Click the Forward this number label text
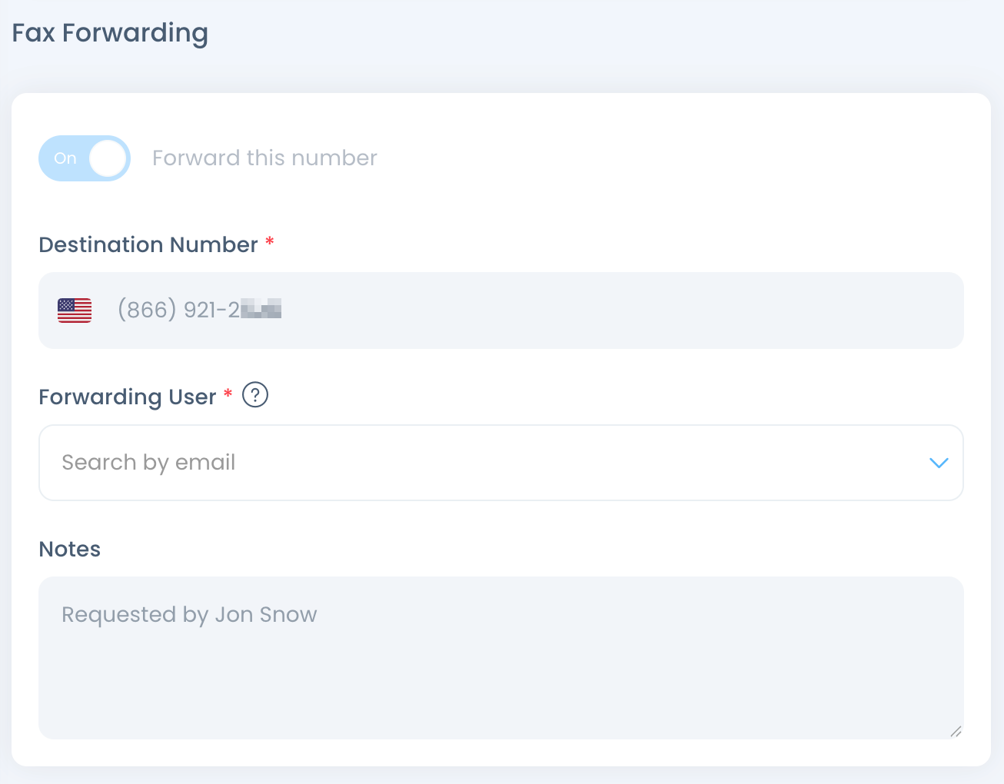 tap(264, 158)
